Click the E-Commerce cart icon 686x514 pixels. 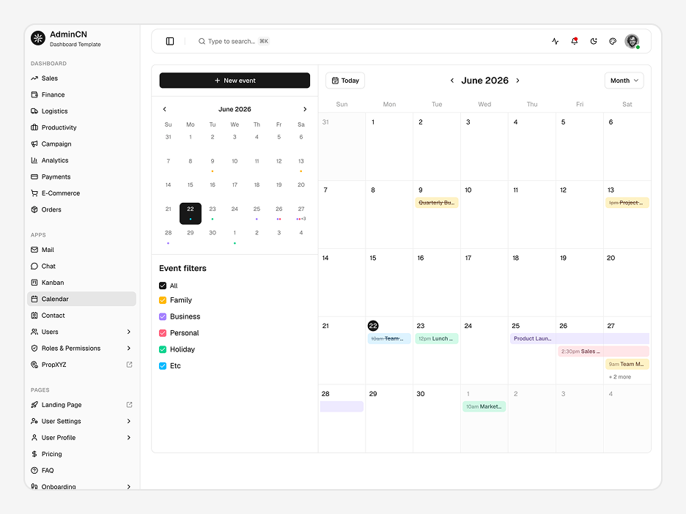pos(34,193)
